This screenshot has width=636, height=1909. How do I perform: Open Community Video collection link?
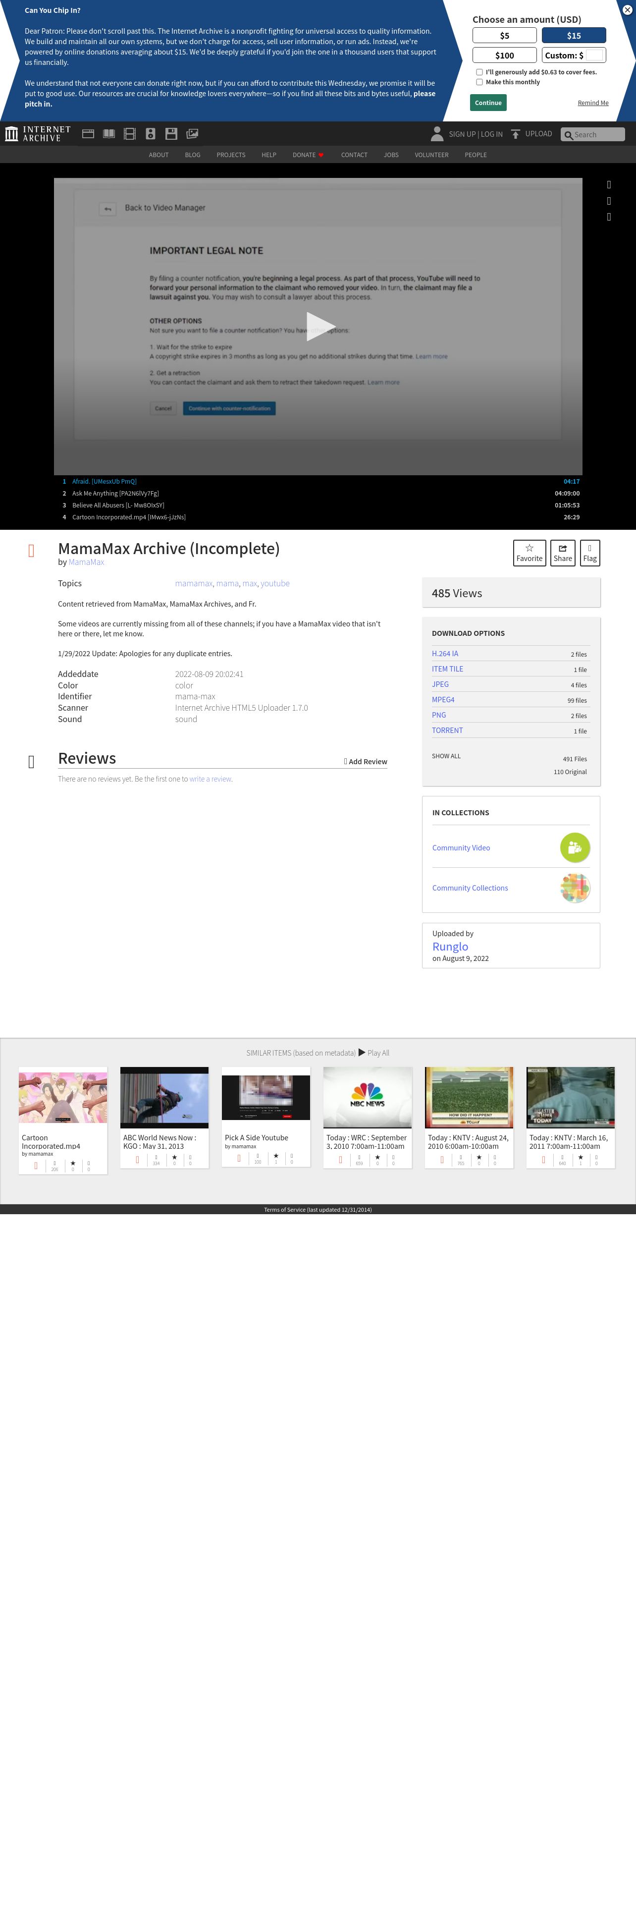click(x=461, y=848)
